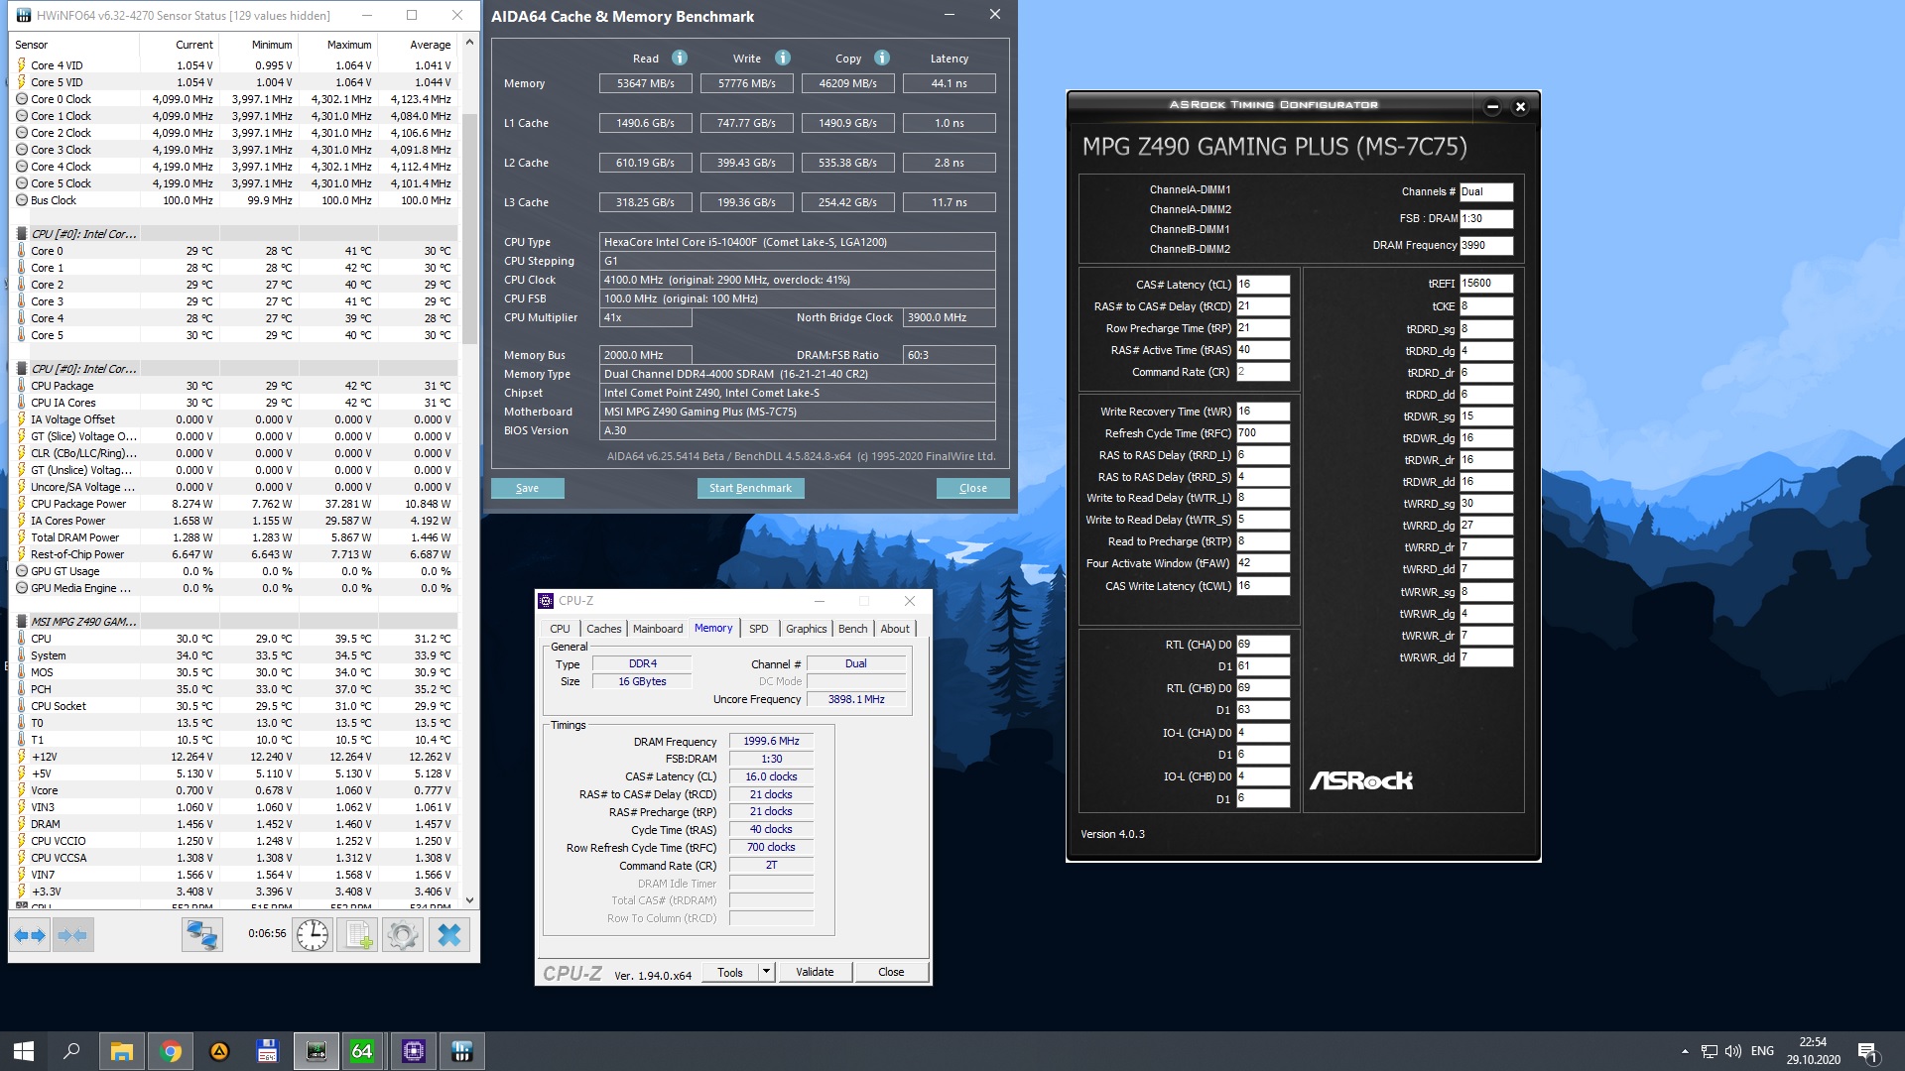Click the Copy info icon in AIDA64
Viewport: 1905px width, 1071px height.
click(882, 59)
